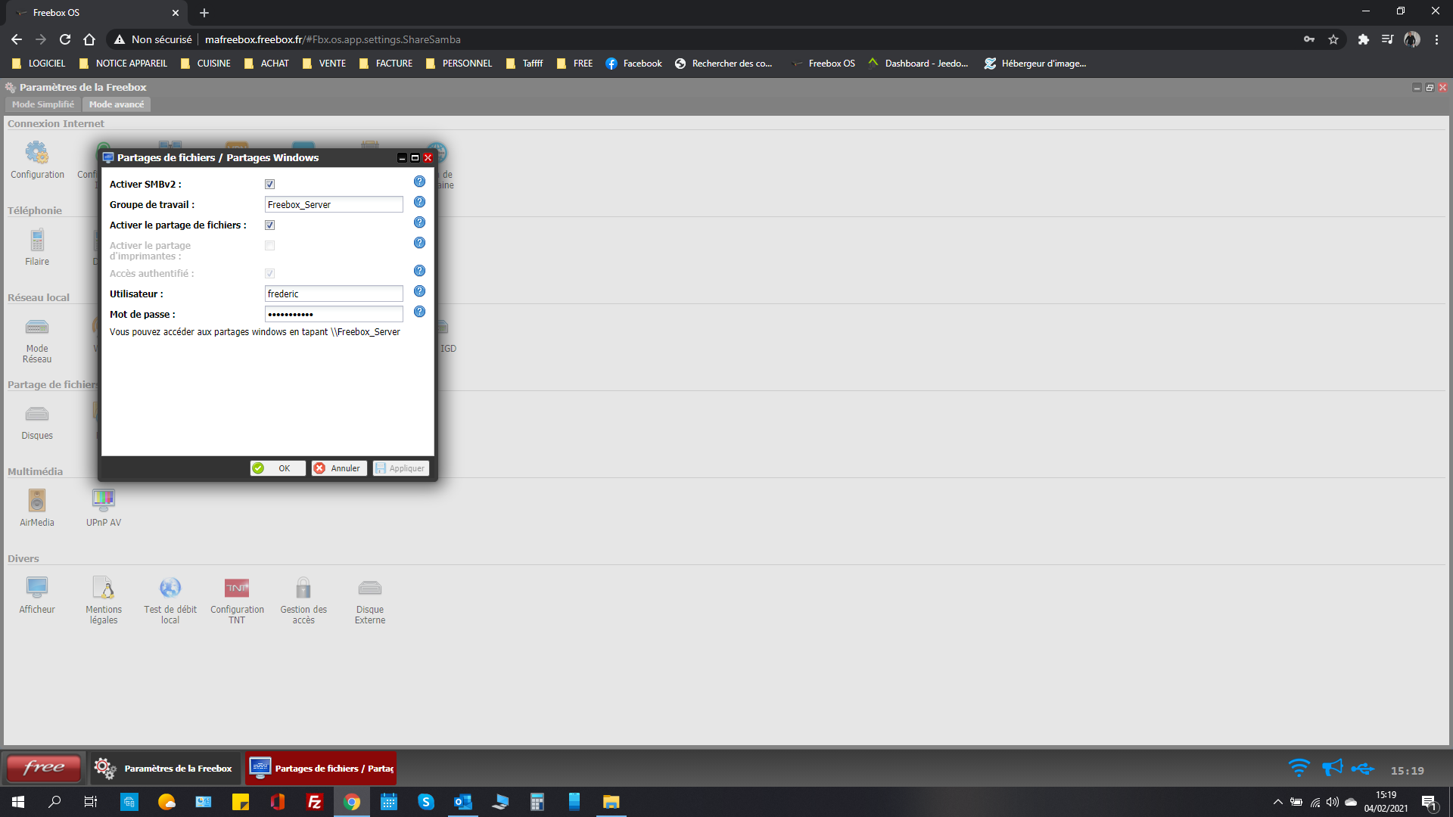
Task: Open FileZilla from Windows taskbar
Action: (x=315, y=802)
